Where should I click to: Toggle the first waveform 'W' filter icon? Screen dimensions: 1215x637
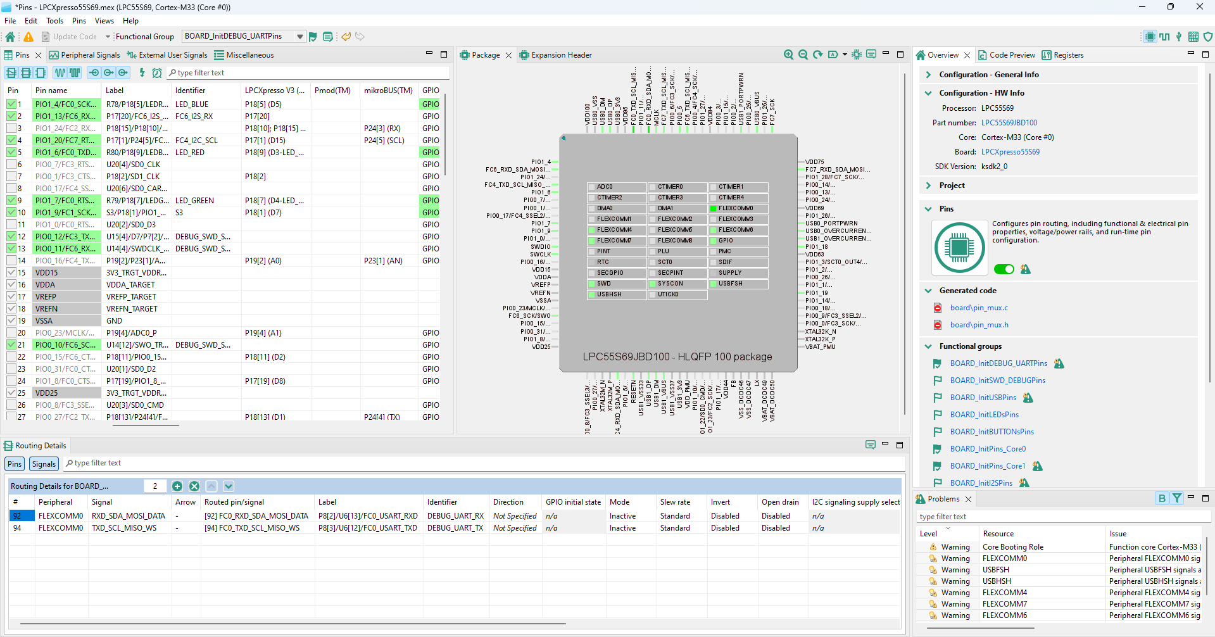60,73
